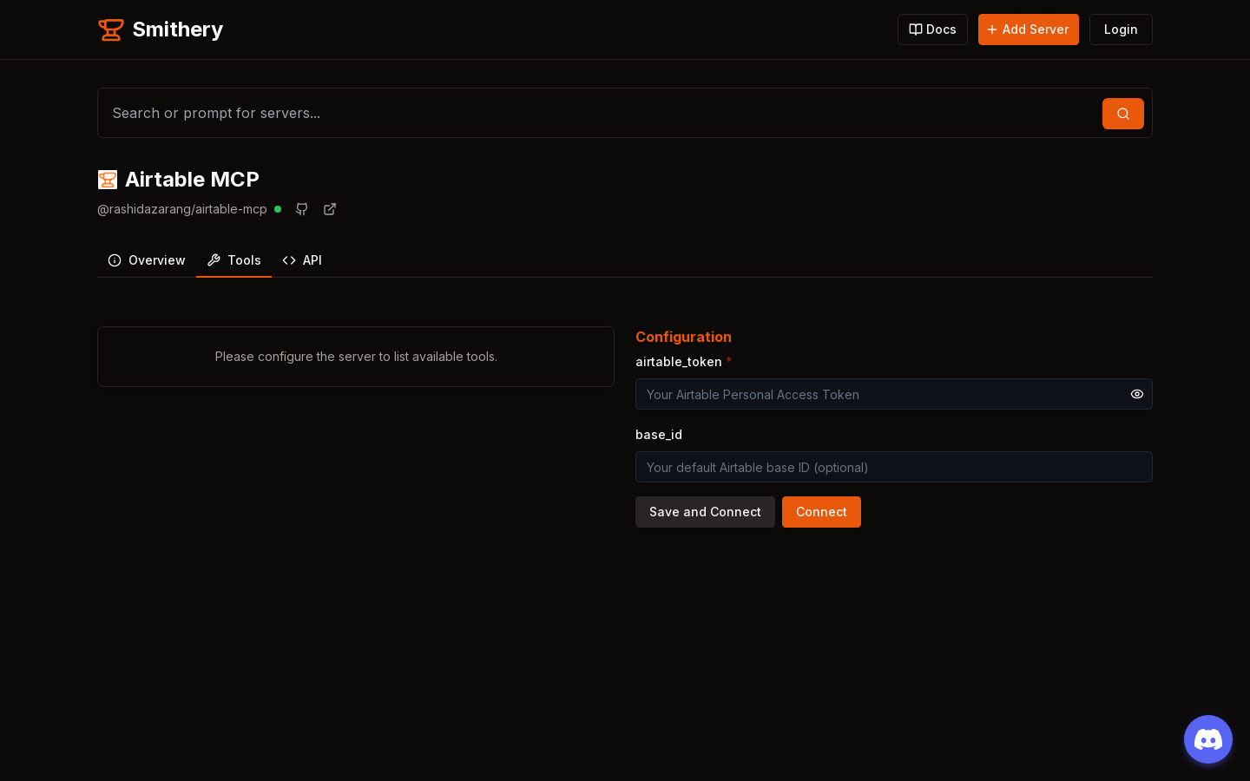Click the Airtable MCP server icon
This screenshot has height=781, width=1250.
tap(108, 180)
